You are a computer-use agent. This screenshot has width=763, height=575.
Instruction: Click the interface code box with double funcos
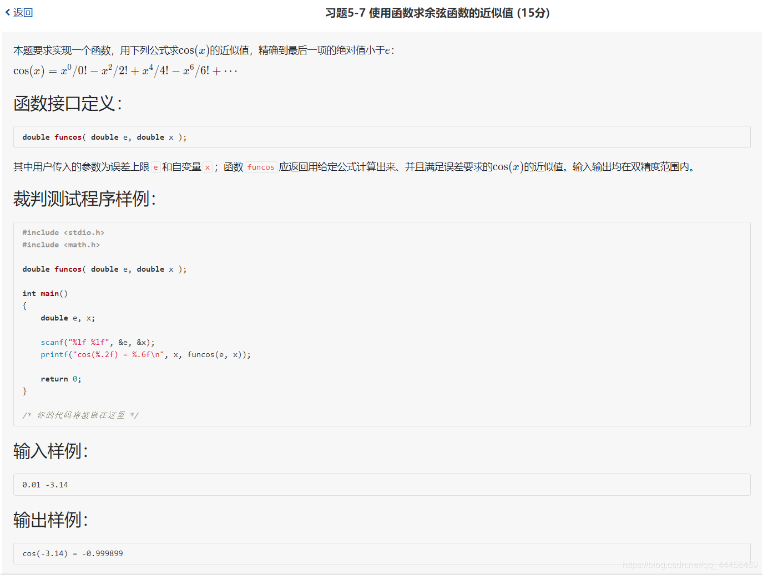(382, 137)
